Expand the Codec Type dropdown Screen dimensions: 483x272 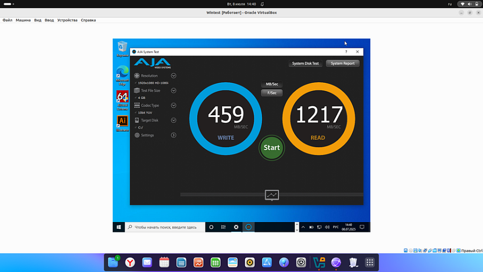click(174, 105)
